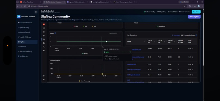
Task: Click the Name column search icon
Action: 144,42
